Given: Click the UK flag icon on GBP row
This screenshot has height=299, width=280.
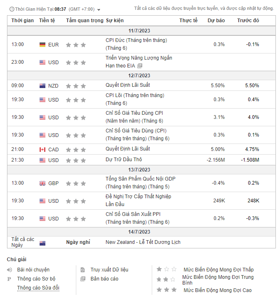Looking at the screenshot, I should (x=42, y=183).
